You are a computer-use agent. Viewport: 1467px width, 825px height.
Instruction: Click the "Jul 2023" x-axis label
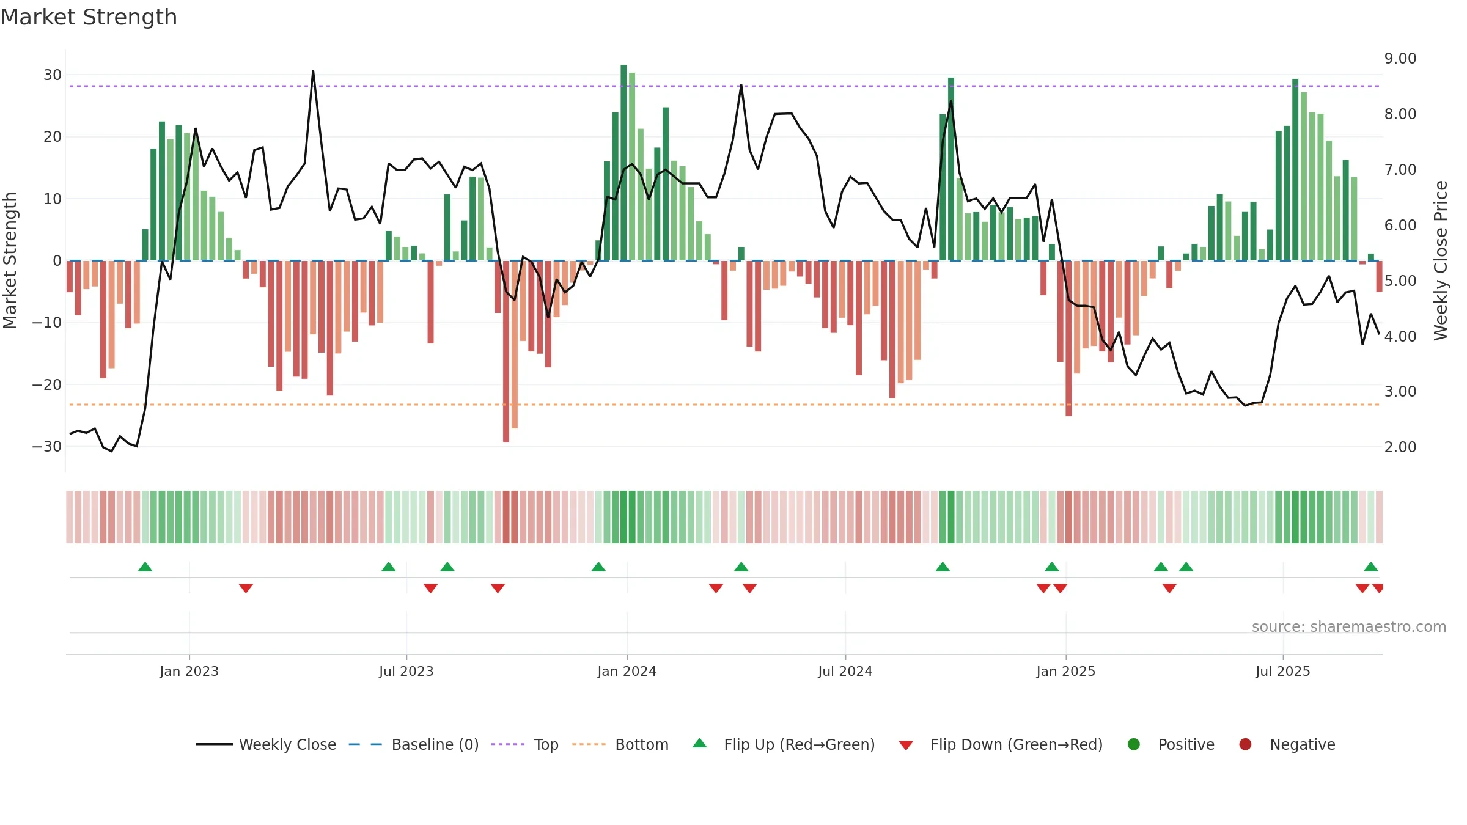(406, 672)
